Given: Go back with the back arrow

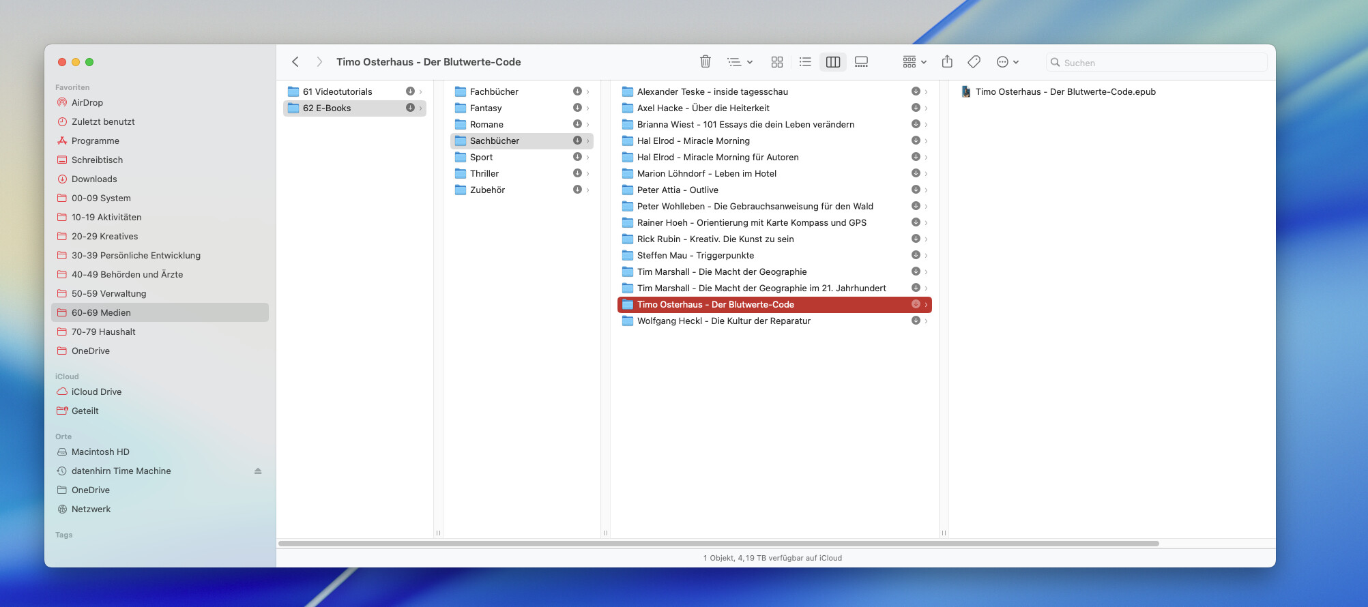Looking at the screenshot, I should tap(295, 62).
